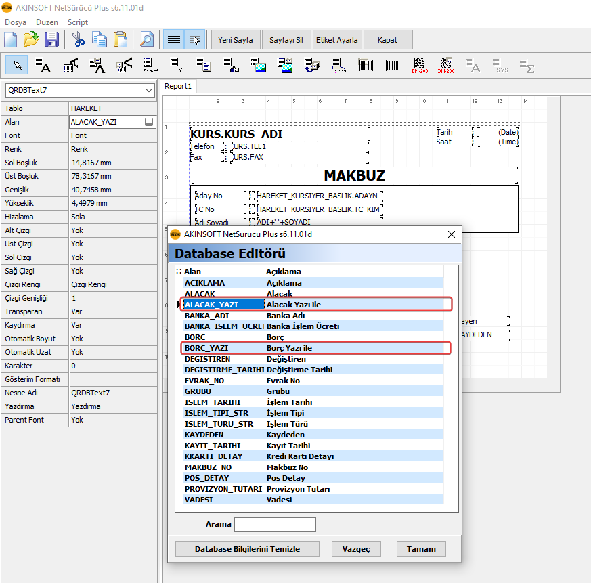Click the Paste clipboard icon
Image resolution: width=591 pixels, height=583 pixels.
(121, 39)
